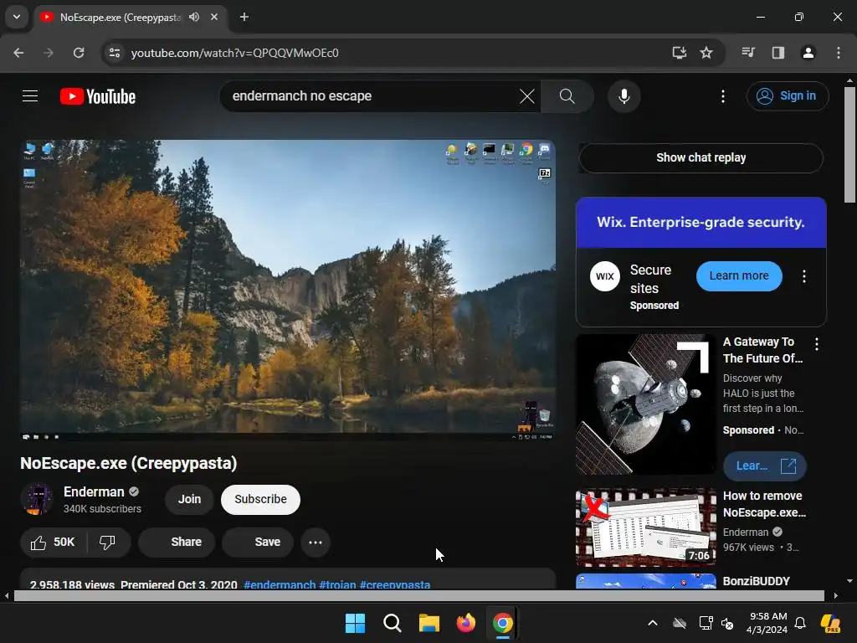Toggle the Chrome side panel
Image resolution: width=857 pixels, height=643 pixels.
778,53
